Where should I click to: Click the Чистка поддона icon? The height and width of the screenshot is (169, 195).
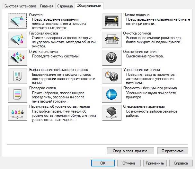[x=112, y=21]
